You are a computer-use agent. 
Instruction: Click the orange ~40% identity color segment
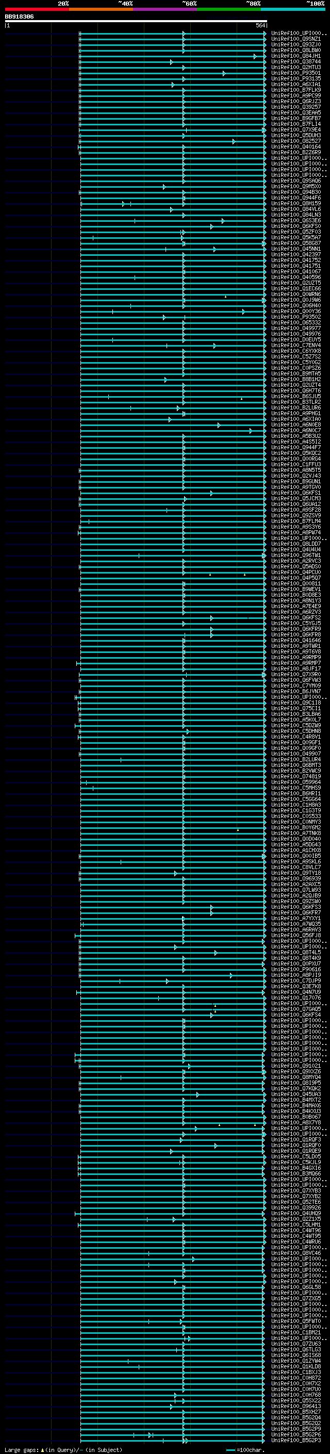101,9
